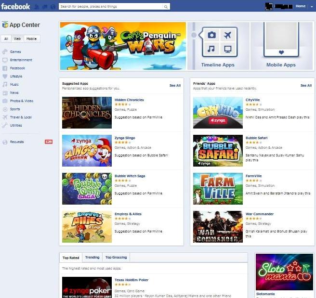The width and height of the screenshot is (316, 298).
Task: Click the Zynga Slingo thumbnail image
Action: click(87, 151)
